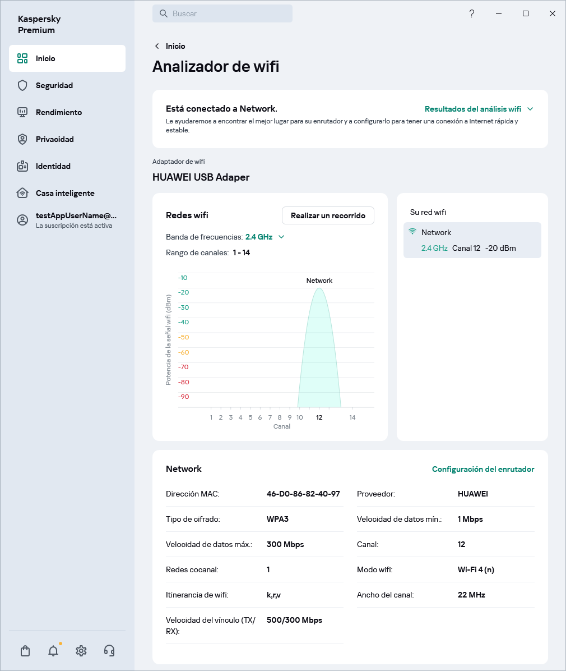Click the user account profile icon
The height and width of the screenshot is (671, 566).
(x=22, y=220)
